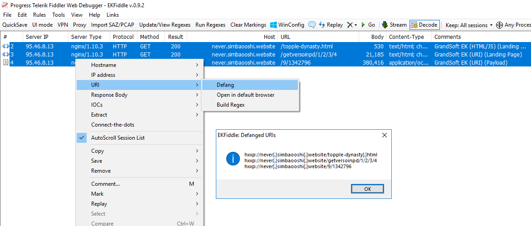Screen dimensions: 531x226
Task: Select Open in default browser
Action: [x=250, y=95]
